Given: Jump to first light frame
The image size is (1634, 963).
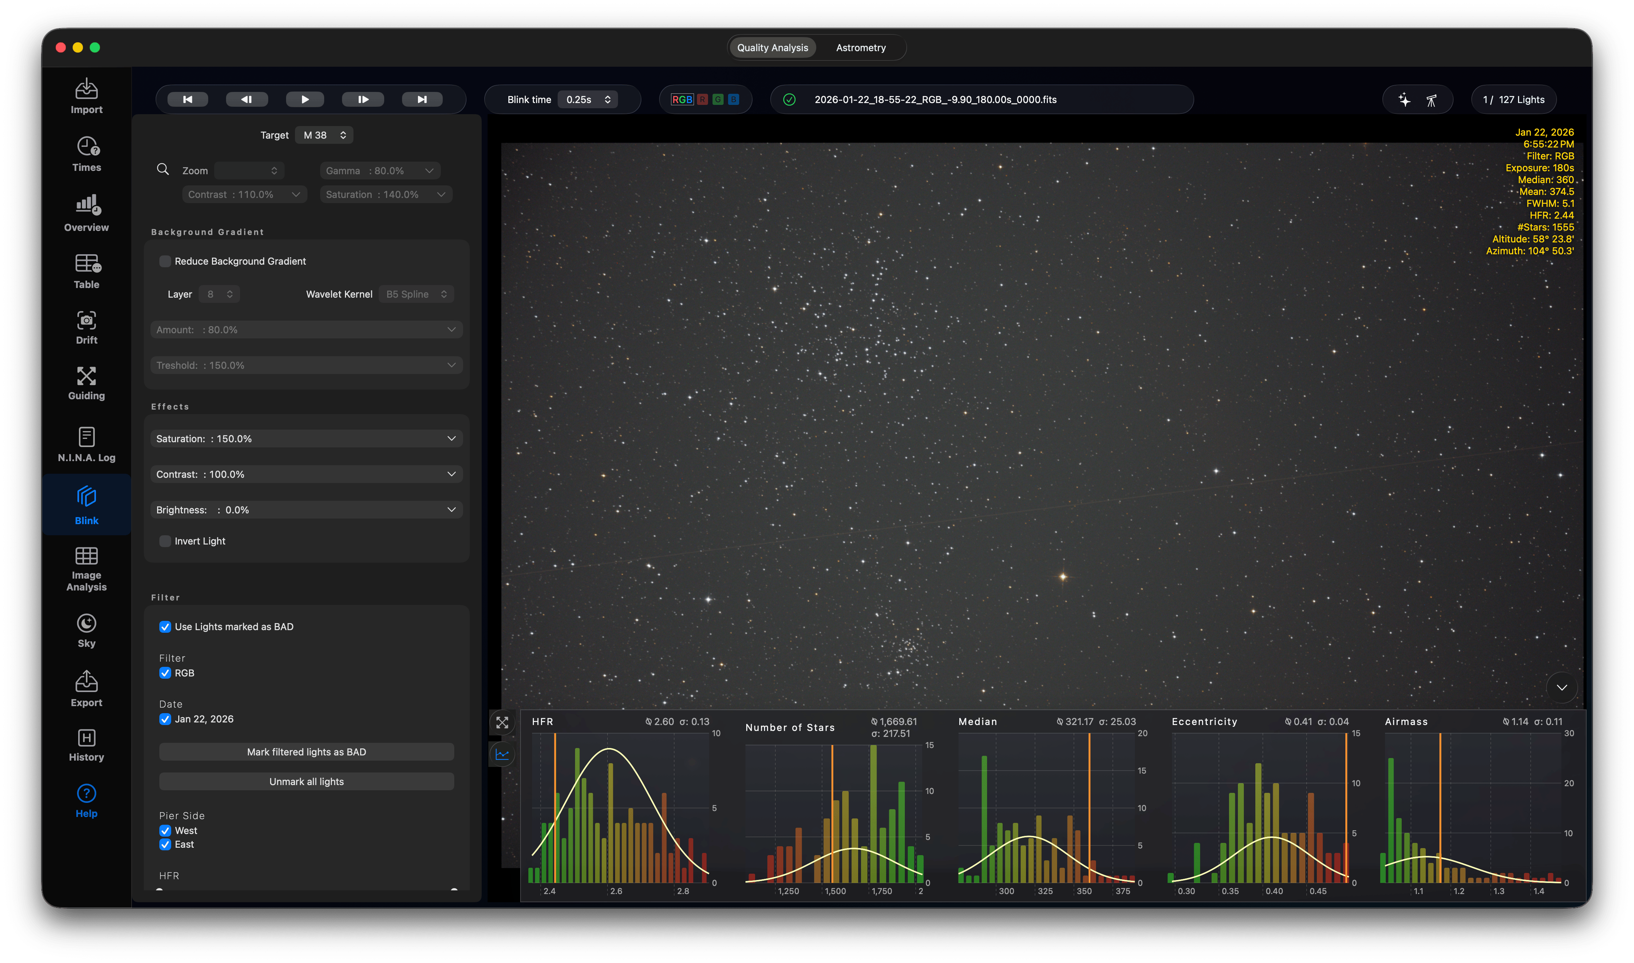Looking at the screenshot, I should coord(187,99).
